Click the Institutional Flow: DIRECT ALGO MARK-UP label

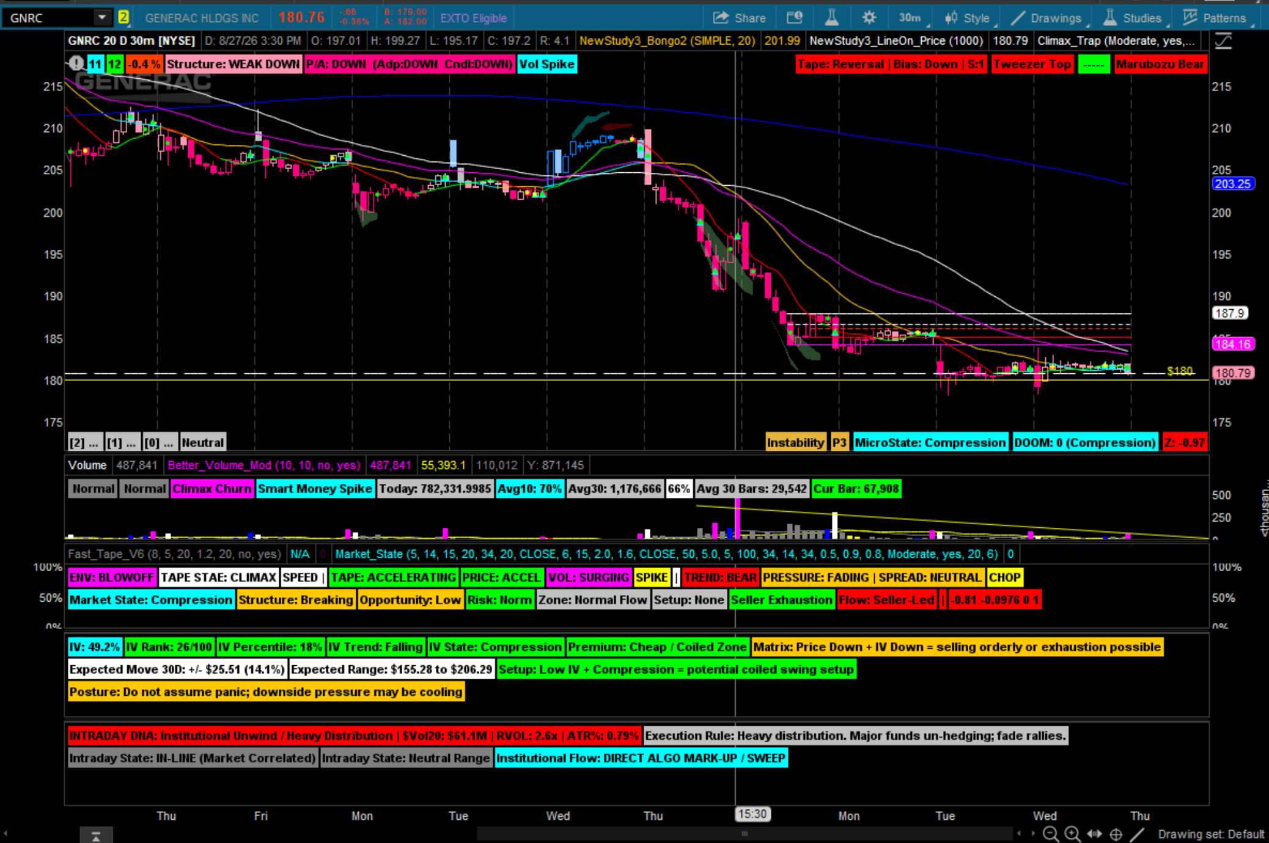pos(641,758)
